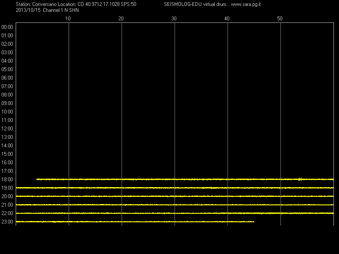Click the minute 10 axis label
The width and height of the screenshot is (339, 254).
(68, 19)
